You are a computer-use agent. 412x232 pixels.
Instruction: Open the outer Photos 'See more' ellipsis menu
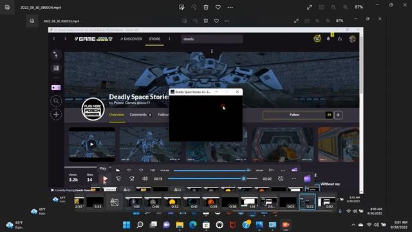point(230,7)
